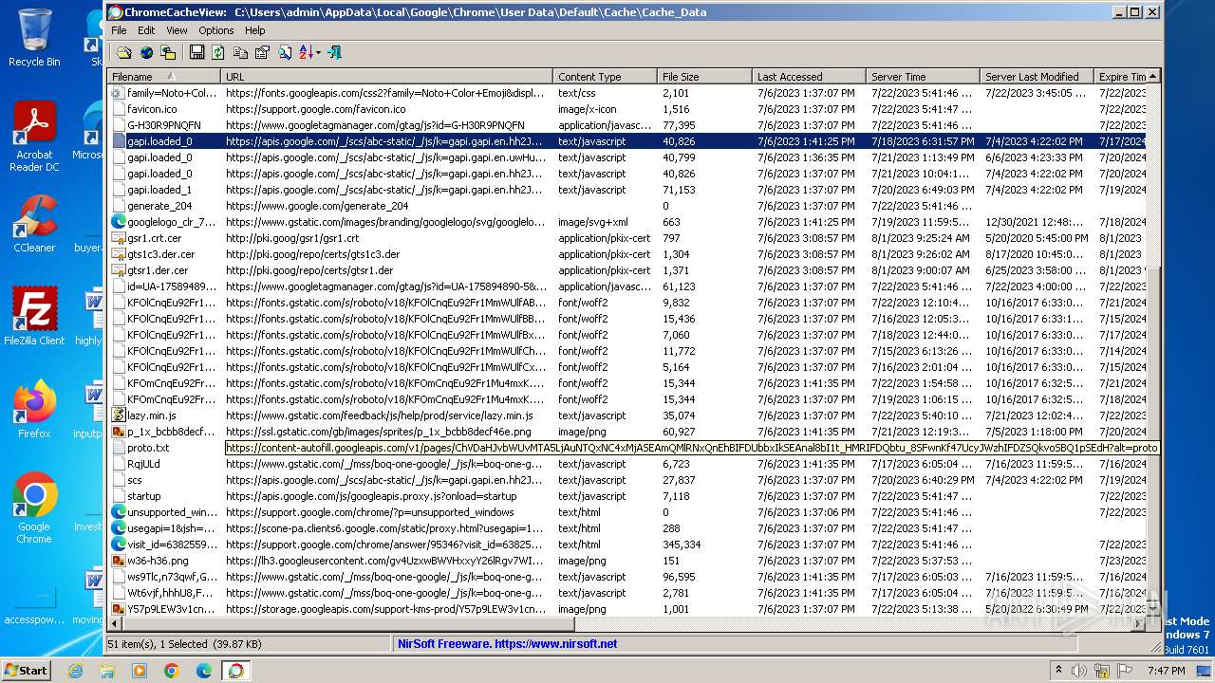Image resolution: width=1215 pixels, height=683 pixels.
Task: Open the Google Chrome desktop shortcut
Action: tap(34, 508)
